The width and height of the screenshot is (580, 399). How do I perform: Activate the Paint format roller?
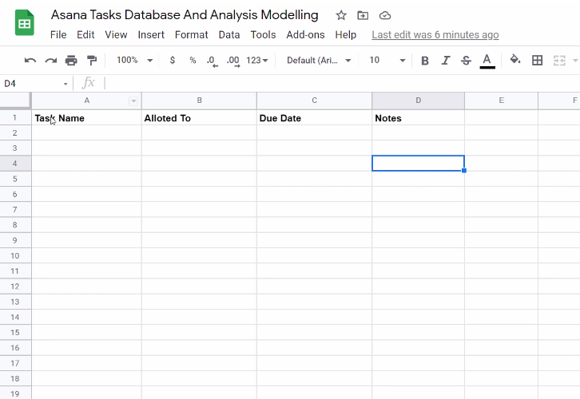click(91, 60)
